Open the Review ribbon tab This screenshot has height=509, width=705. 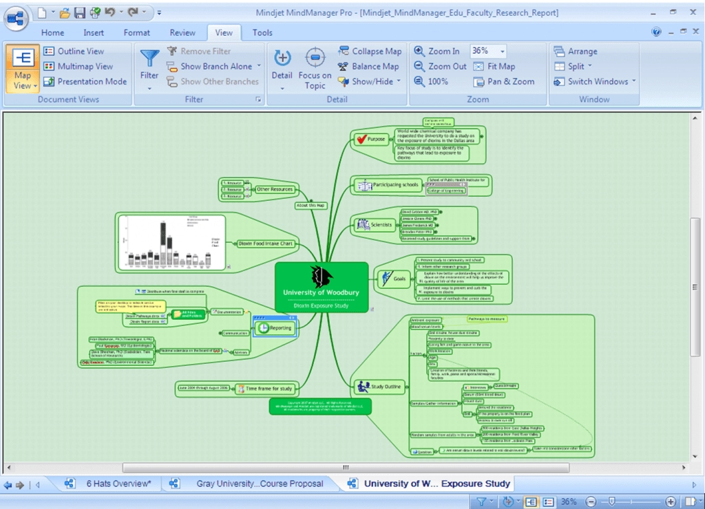pyautogui.click(x=182, y=33)
